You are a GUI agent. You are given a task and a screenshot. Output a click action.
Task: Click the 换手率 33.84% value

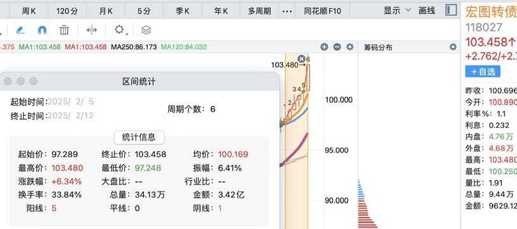67,195
